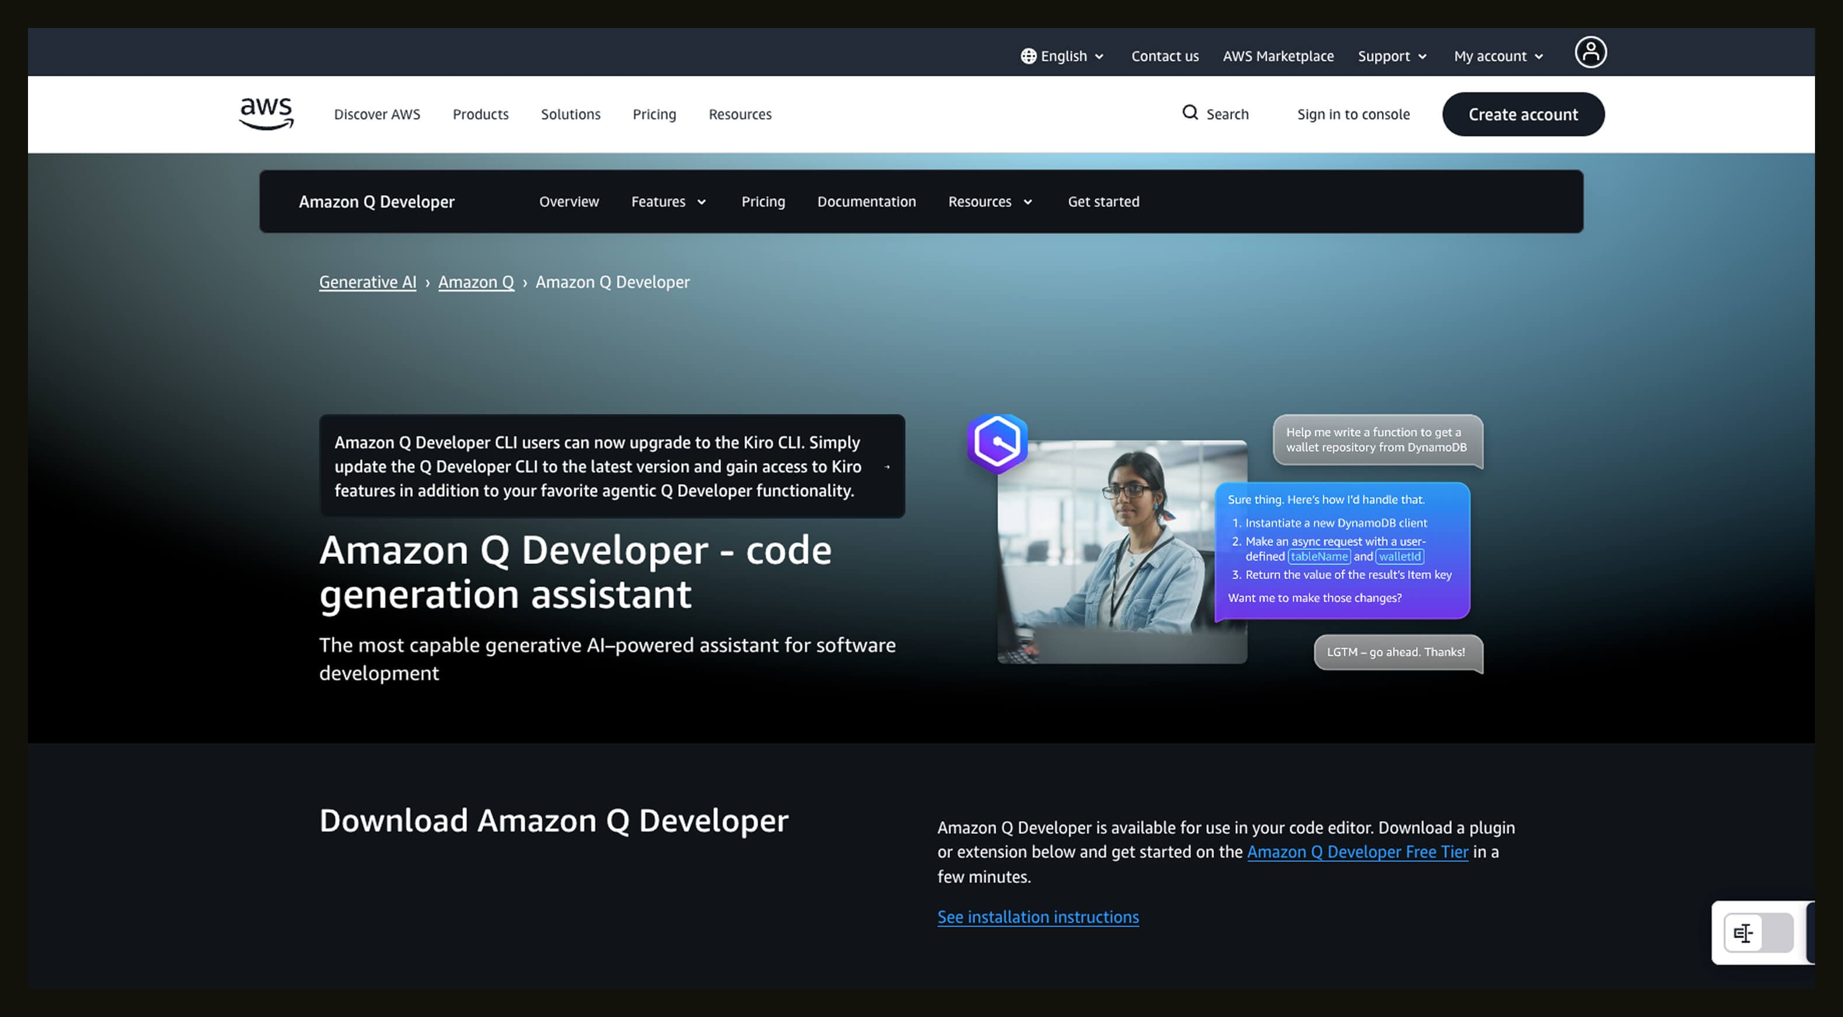Click the globe language icon
1843x1017 pixels.
1028,56
